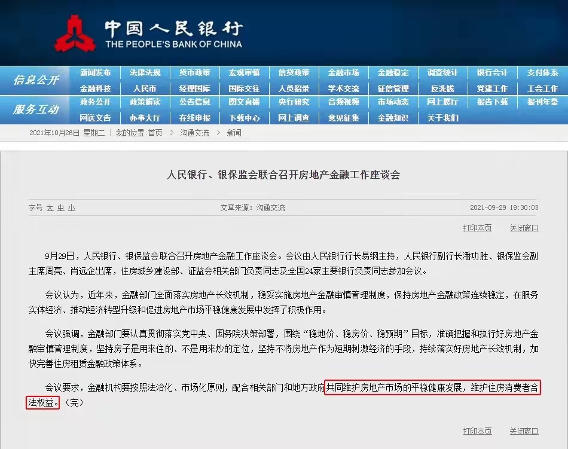Go to 法律法规 section
Viewport: 568px width, 449px height.
(x=145, y=72)
